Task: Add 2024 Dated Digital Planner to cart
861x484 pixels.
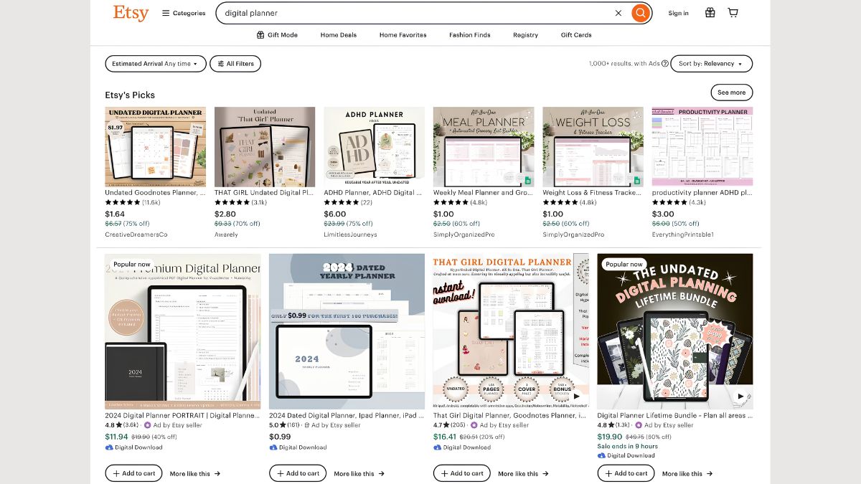Action: click(298, 473)
